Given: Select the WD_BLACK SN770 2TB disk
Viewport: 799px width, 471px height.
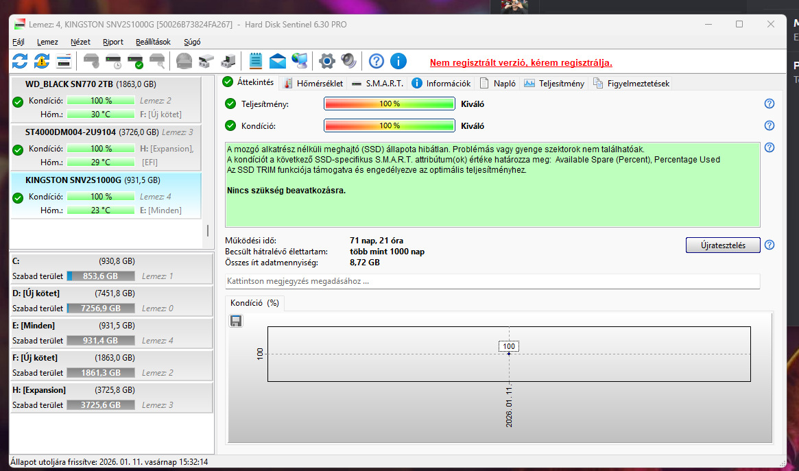Looking at the screenshot, I should pos(106,99).
